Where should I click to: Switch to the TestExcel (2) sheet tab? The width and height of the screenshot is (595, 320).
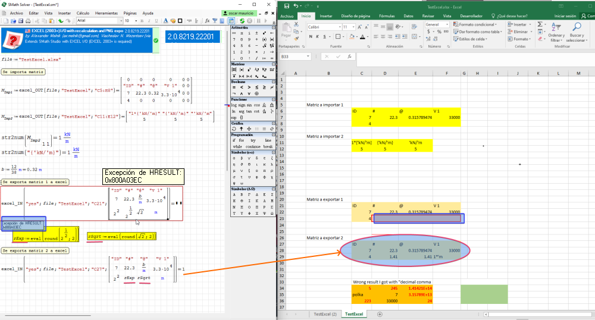coord(325,313)
